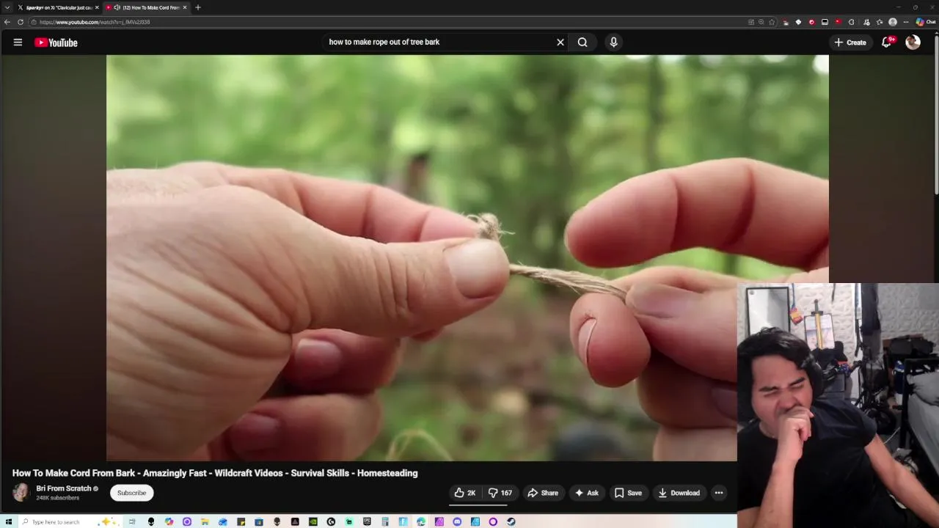Open browser Extensions puzzle icon

click(x=852, y=22)
